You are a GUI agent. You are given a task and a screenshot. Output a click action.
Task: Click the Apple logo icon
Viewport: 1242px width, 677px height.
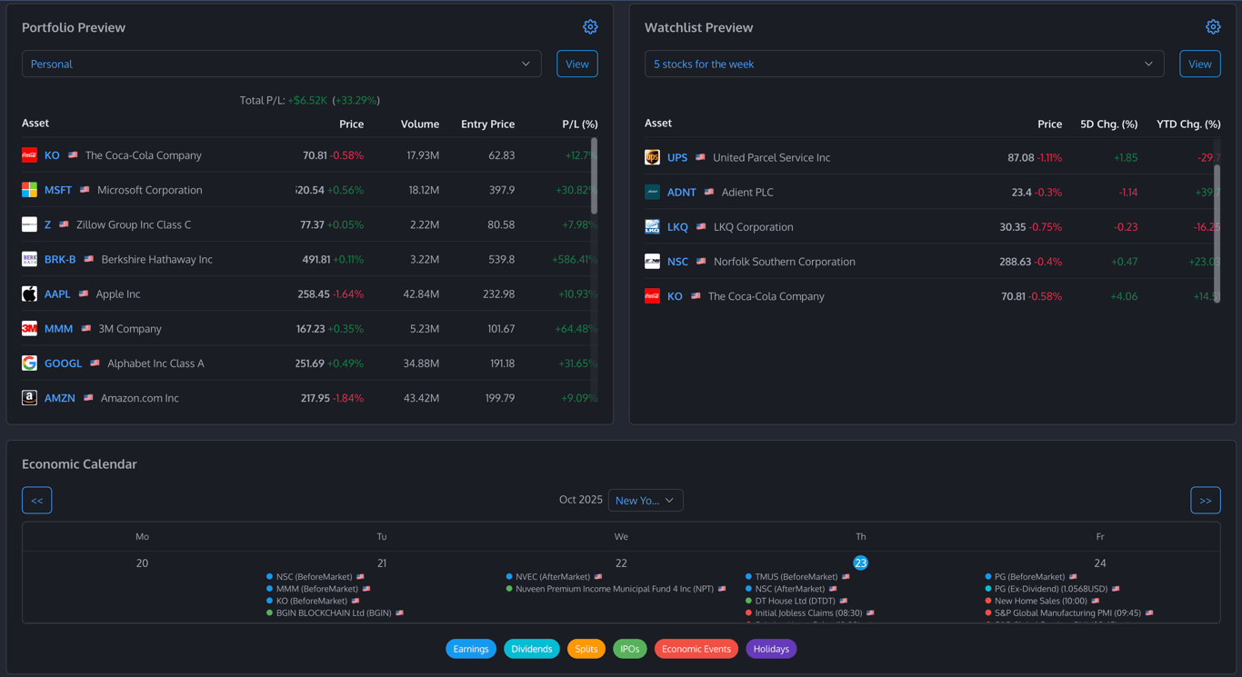coord(29,294)
